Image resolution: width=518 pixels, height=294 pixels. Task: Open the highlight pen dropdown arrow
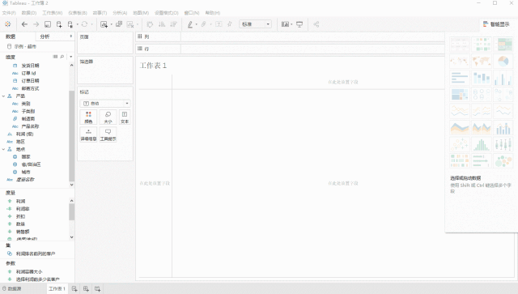[x=196, y=24]
